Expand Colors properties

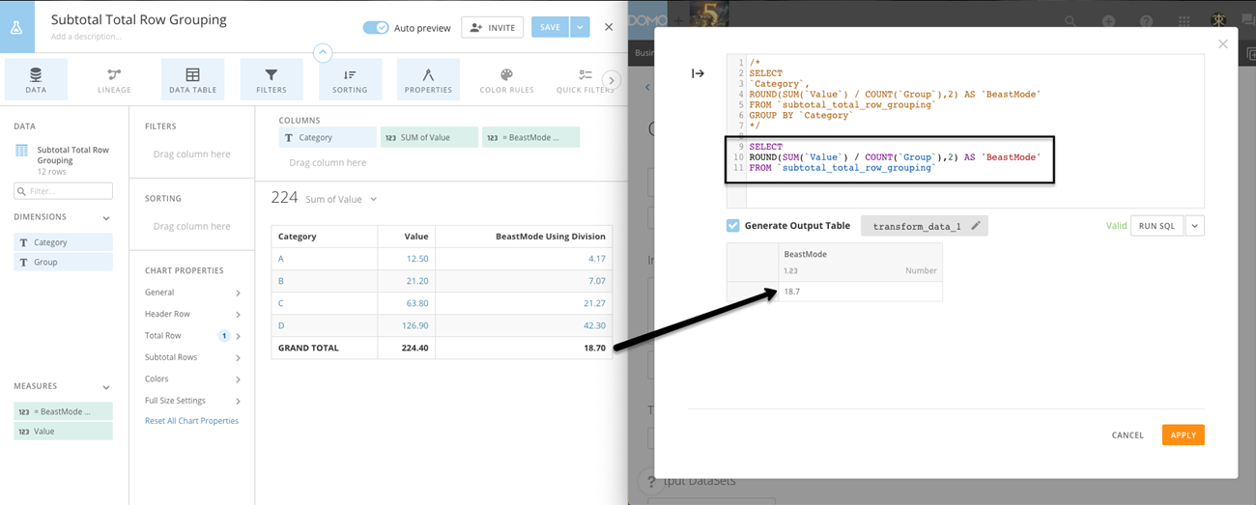[x=192, y=379]
